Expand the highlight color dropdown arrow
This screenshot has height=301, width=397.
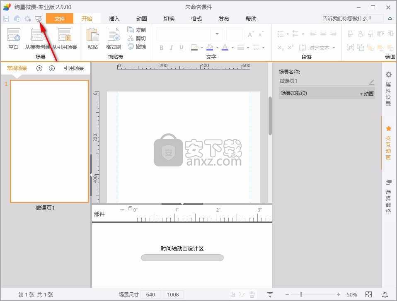pos(202,48)
